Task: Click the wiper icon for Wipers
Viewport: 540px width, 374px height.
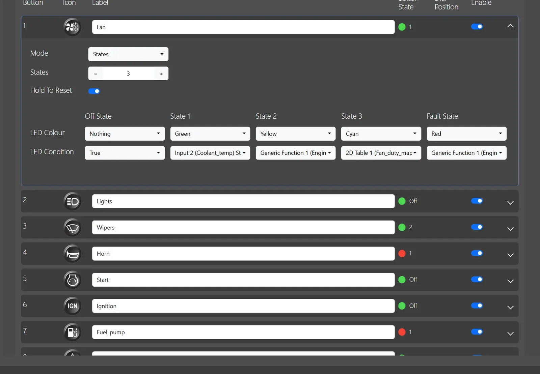Action: [72, 228]
